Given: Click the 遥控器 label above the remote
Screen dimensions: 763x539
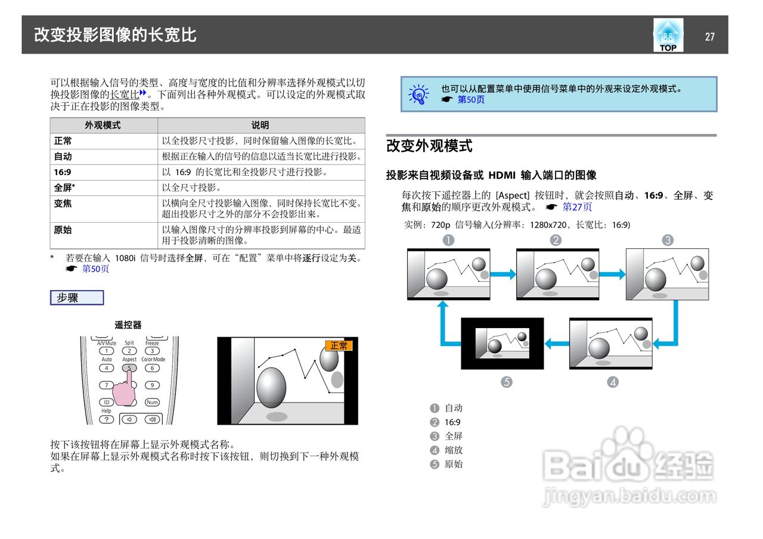Looking at the screenshot, I should [x=128, y=325].
